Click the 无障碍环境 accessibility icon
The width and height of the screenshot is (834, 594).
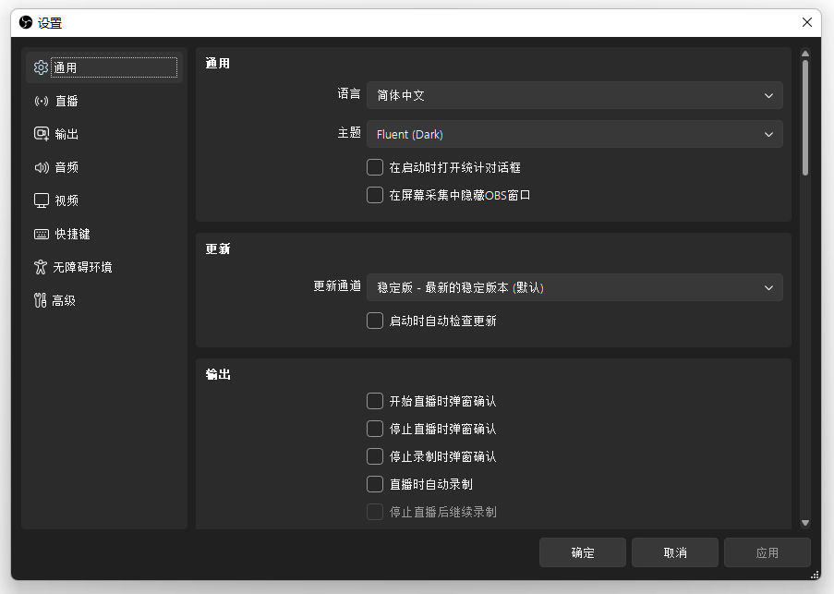click(x=41, y=267)
